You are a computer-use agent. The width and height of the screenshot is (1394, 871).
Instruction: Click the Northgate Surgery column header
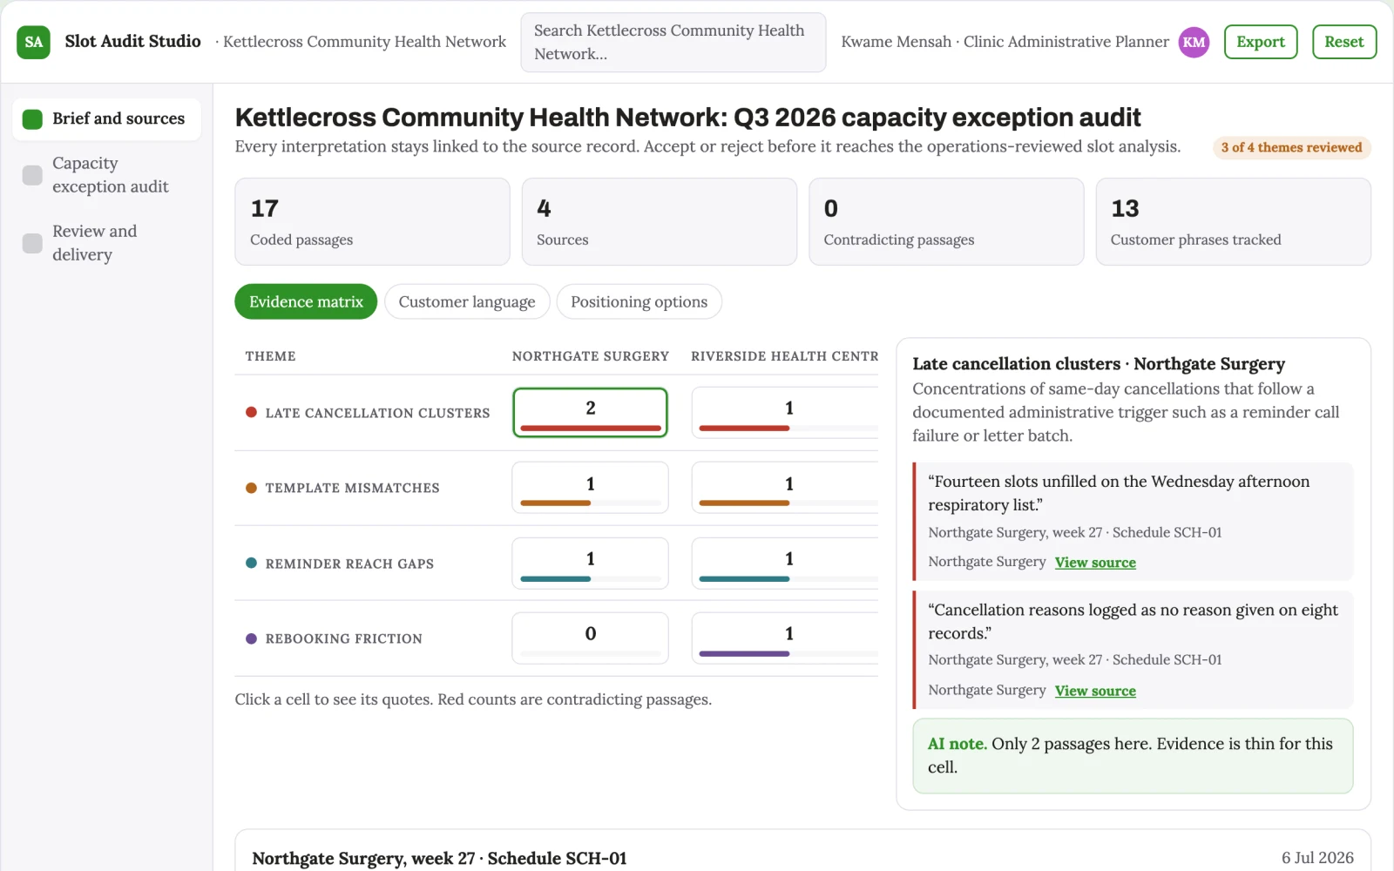(x=590, y=356)
